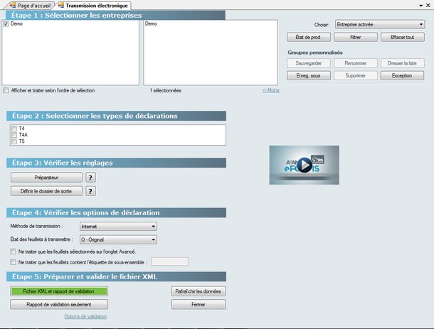Click the Renommer group button
The width and height of the screenshot is (434, 329).
coord(356,63)
